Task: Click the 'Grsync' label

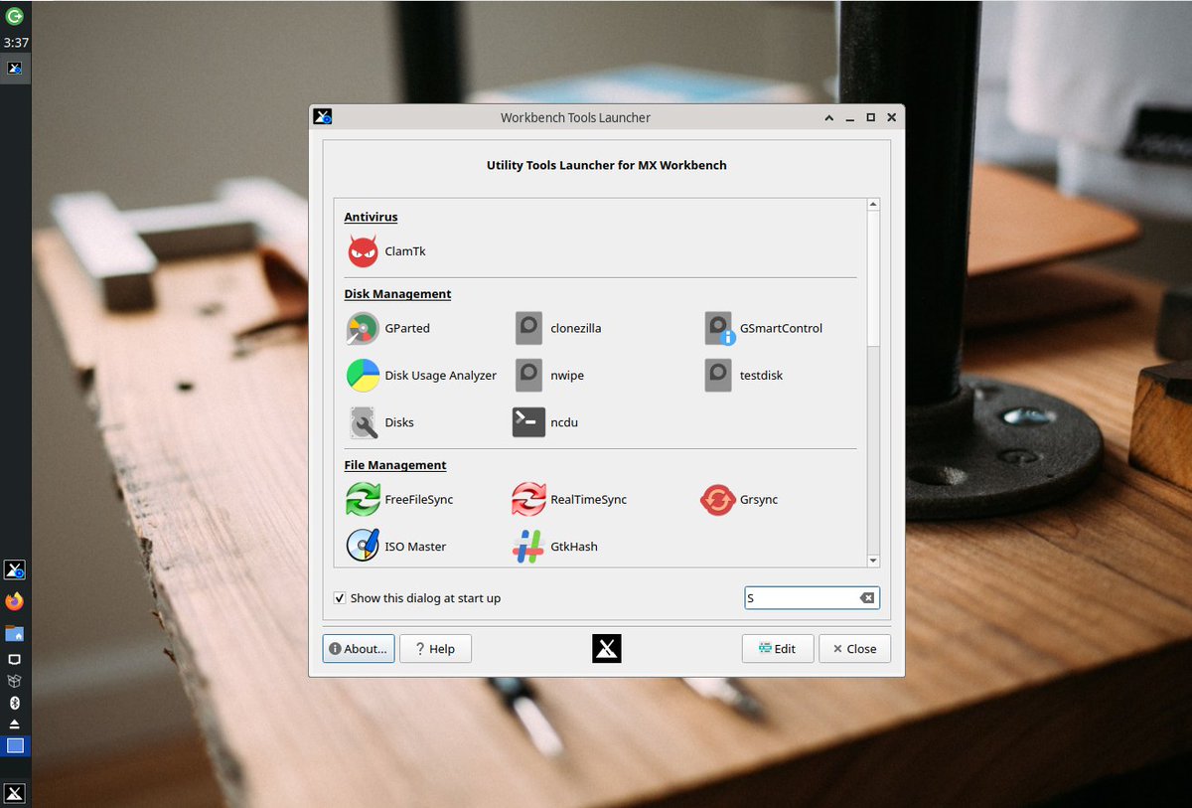Action: coord(759,499)
